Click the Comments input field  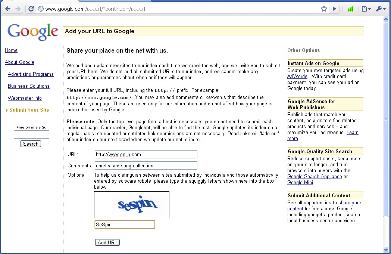(146, 165)
